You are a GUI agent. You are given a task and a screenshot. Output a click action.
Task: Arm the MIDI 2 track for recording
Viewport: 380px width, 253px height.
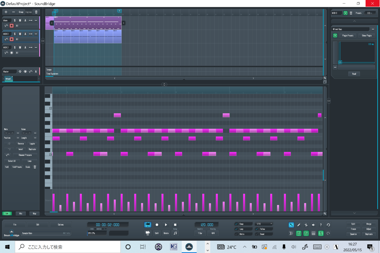click(12, 53)
